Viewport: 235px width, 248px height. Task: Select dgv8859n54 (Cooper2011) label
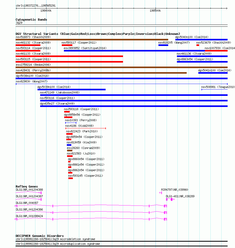(x=84, y=137)
